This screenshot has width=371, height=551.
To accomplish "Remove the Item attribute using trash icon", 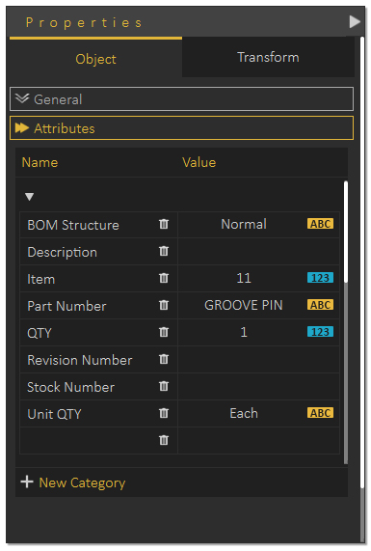I will coord(164,278).
